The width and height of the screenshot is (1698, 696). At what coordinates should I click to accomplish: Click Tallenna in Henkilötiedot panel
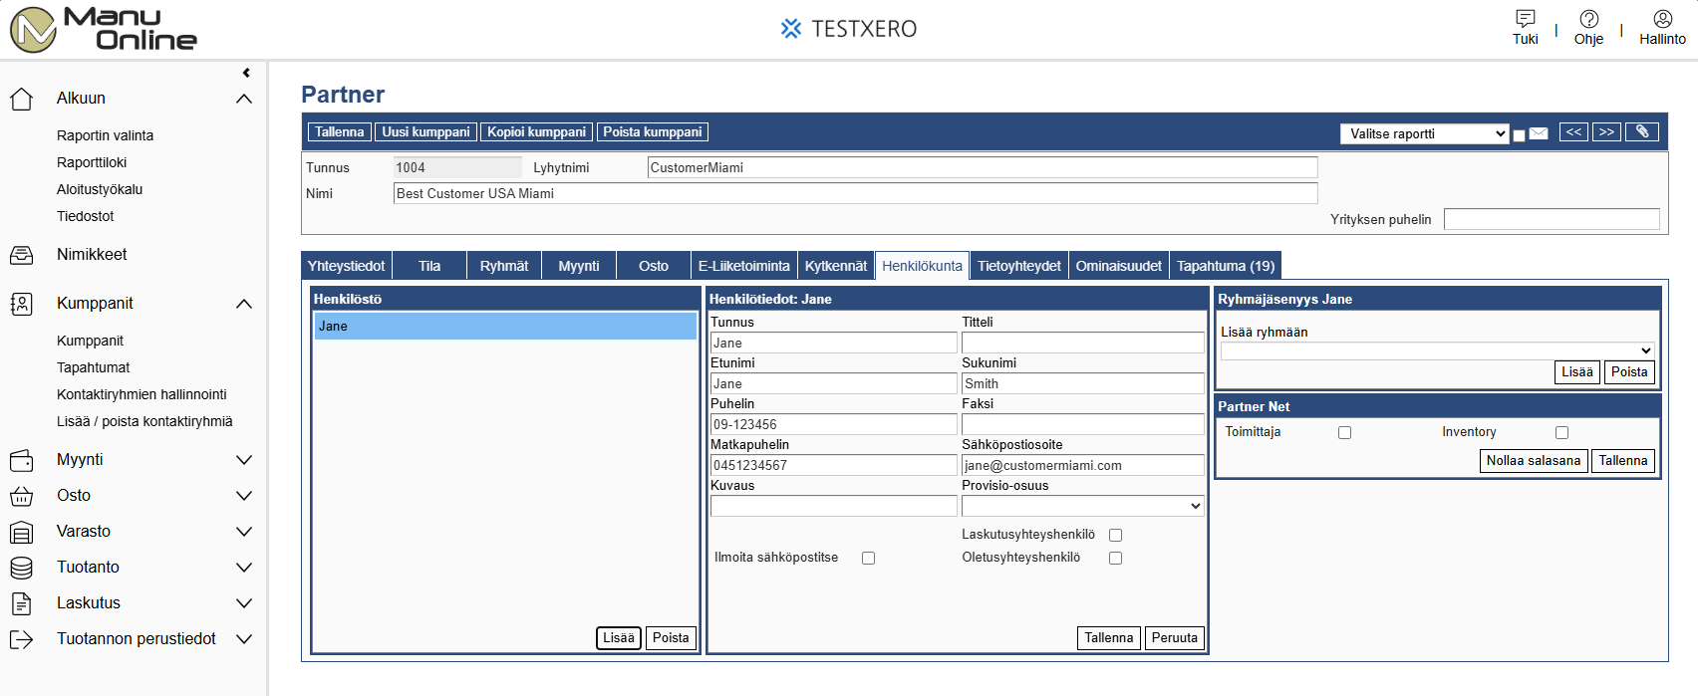click(x=1109, y=638)
